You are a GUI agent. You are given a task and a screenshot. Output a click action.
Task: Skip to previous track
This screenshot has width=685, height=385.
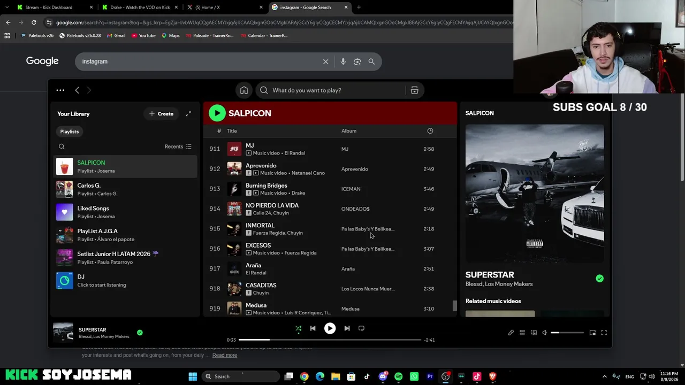313,328
